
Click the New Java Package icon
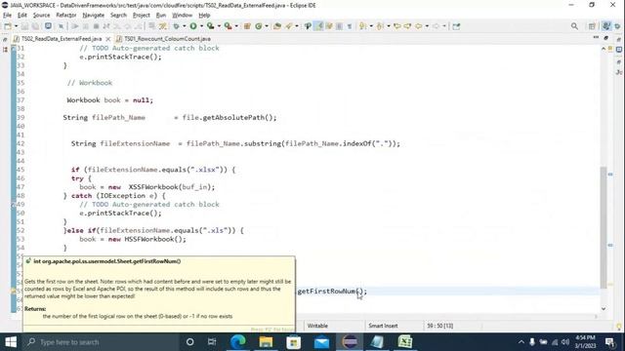pyautogui.click(x=247, y=26)
